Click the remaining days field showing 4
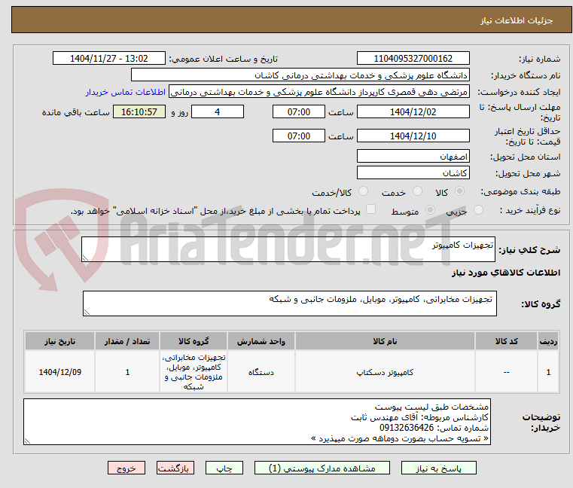Image resolution: width=573 pixels, height=488 pixels. point(218,112)
